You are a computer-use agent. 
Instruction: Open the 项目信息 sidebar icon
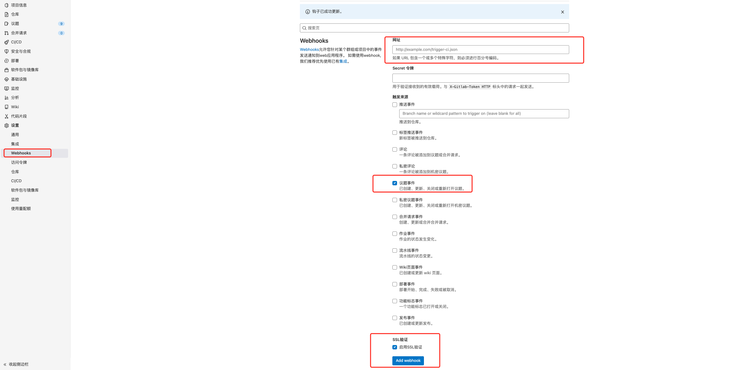point(7,5)
